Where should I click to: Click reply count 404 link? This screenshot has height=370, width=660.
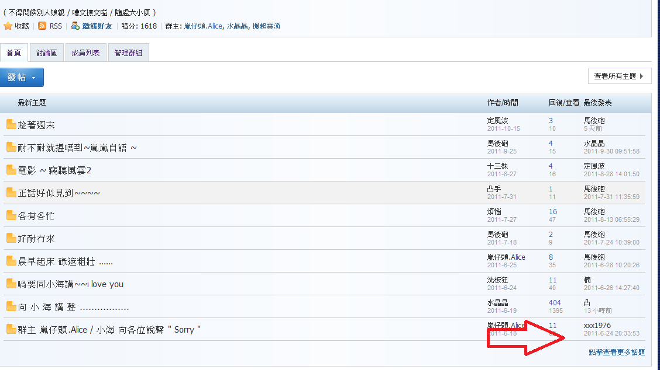555,303
